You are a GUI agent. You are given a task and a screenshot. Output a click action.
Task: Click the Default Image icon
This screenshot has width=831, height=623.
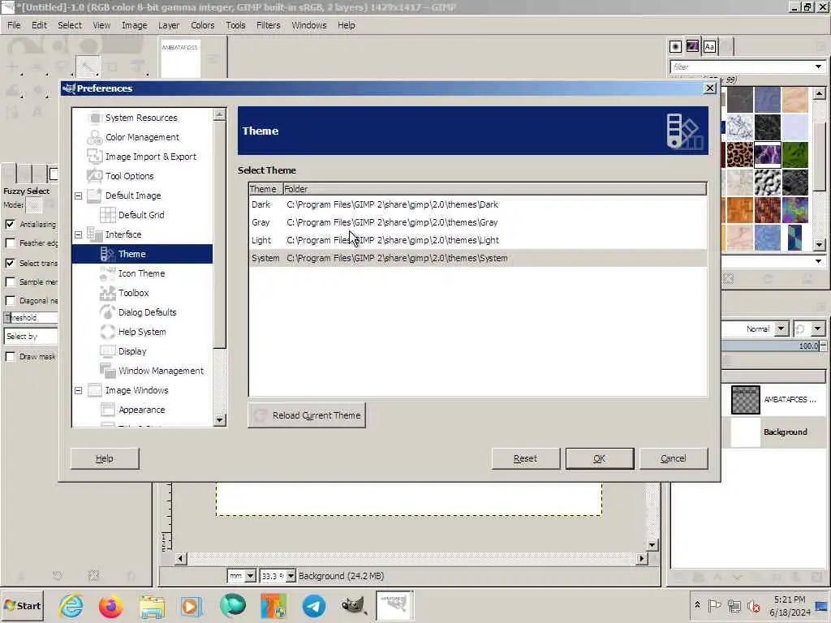[x=94, y=195]
